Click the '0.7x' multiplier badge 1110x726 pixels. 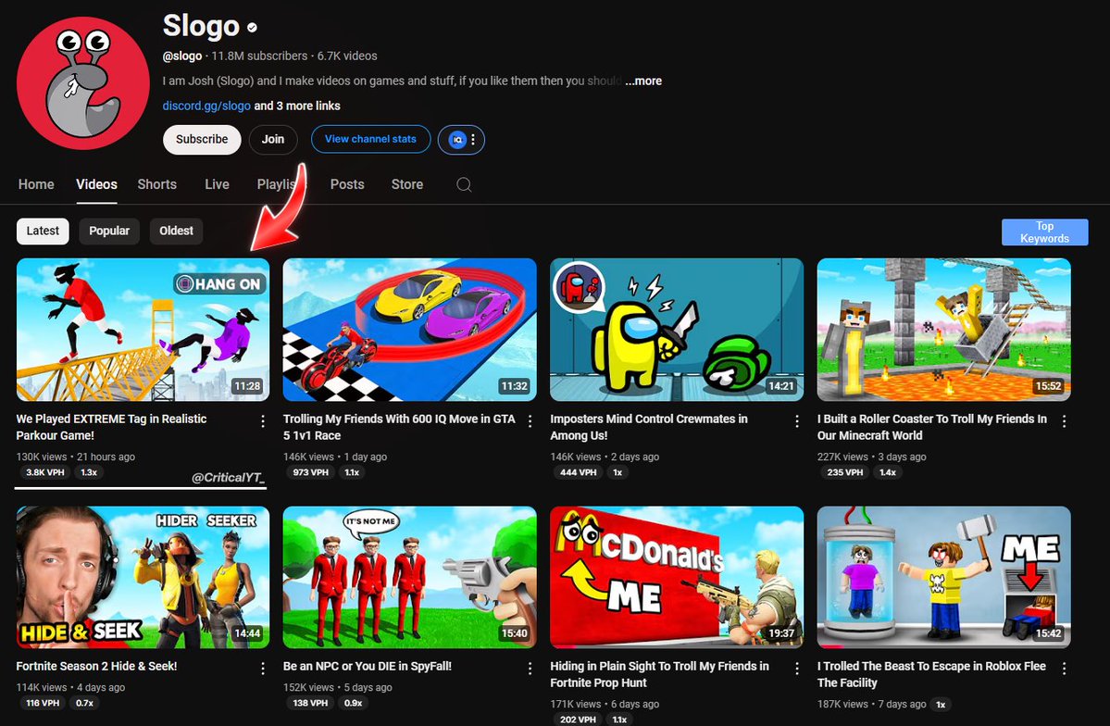(x=85, y=704)
